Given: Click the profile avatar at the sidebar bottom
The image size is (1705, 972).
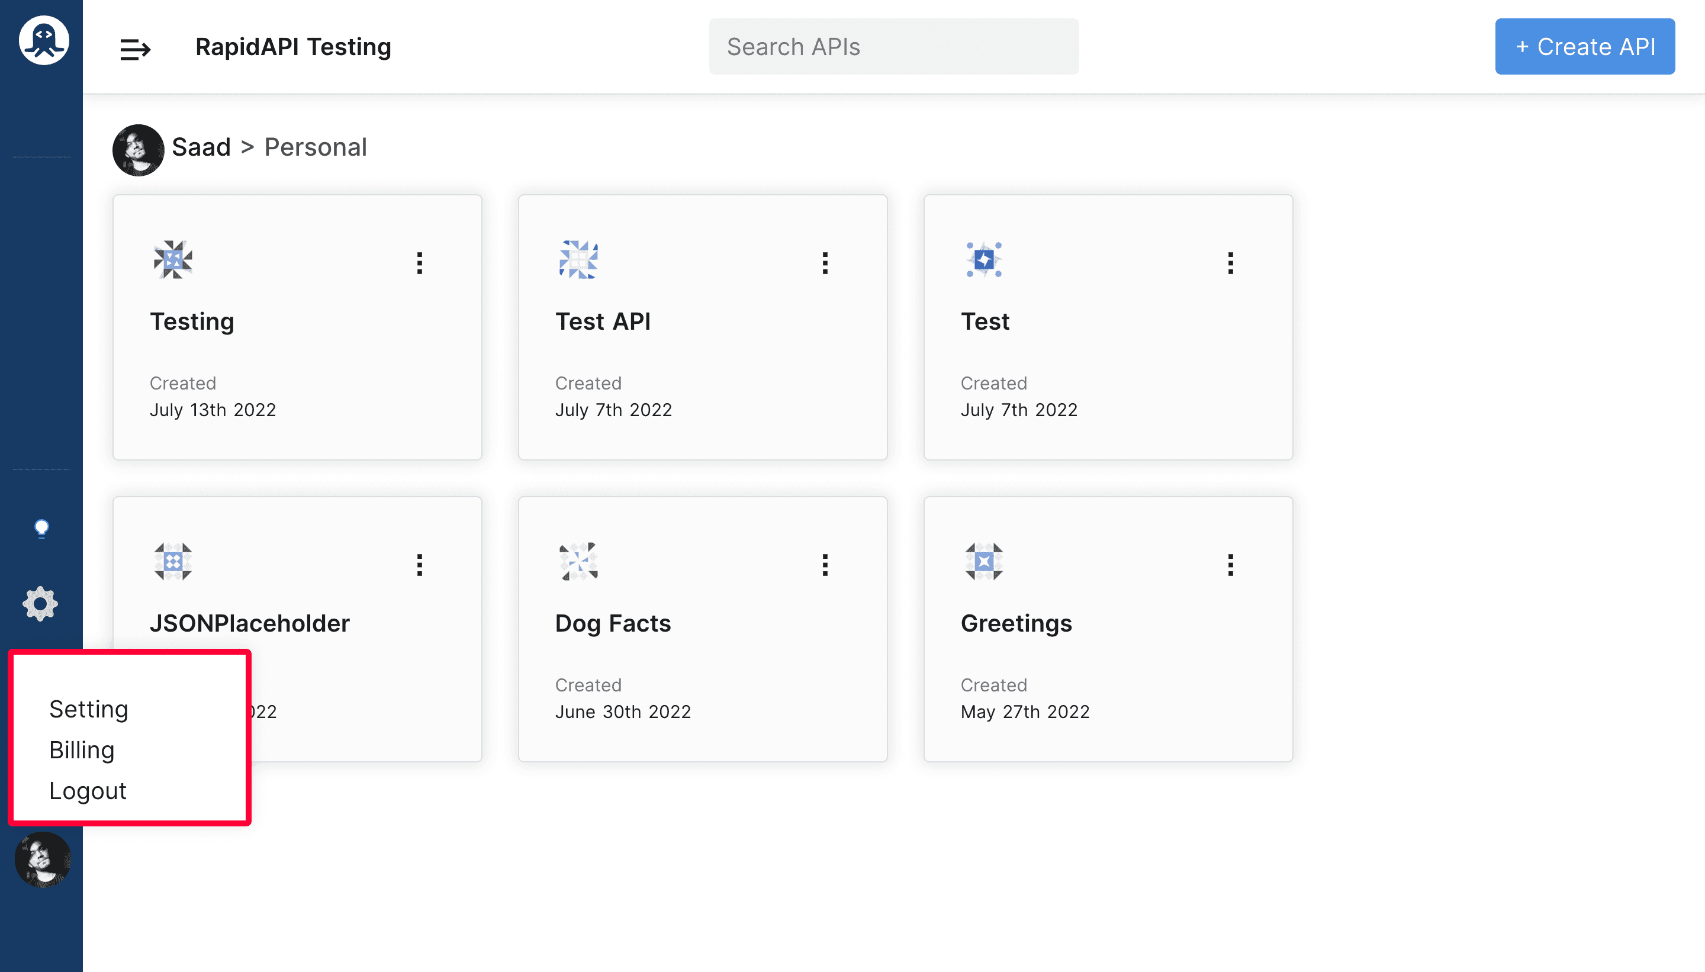Looking at the screenshot, I should 43,859.
